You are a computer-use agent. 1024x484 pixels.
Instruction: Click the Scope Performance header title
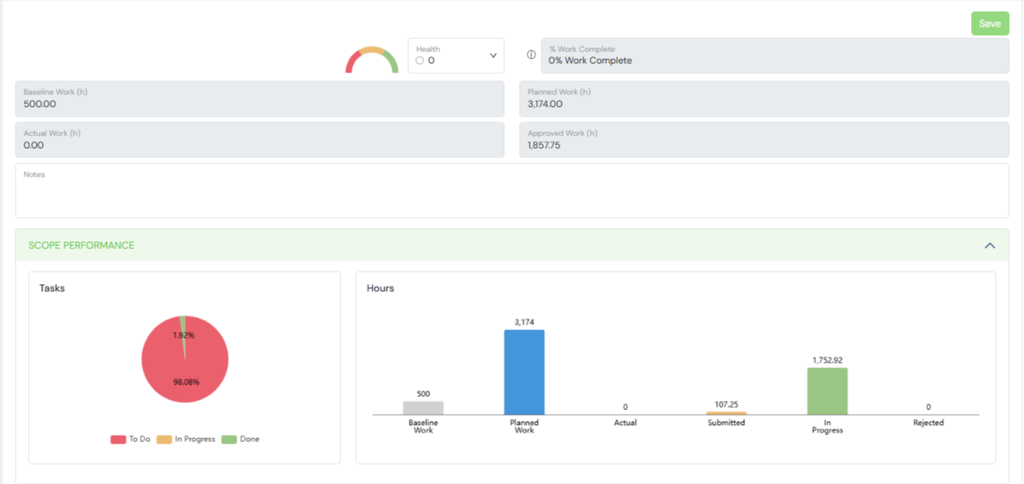(82, 246)
